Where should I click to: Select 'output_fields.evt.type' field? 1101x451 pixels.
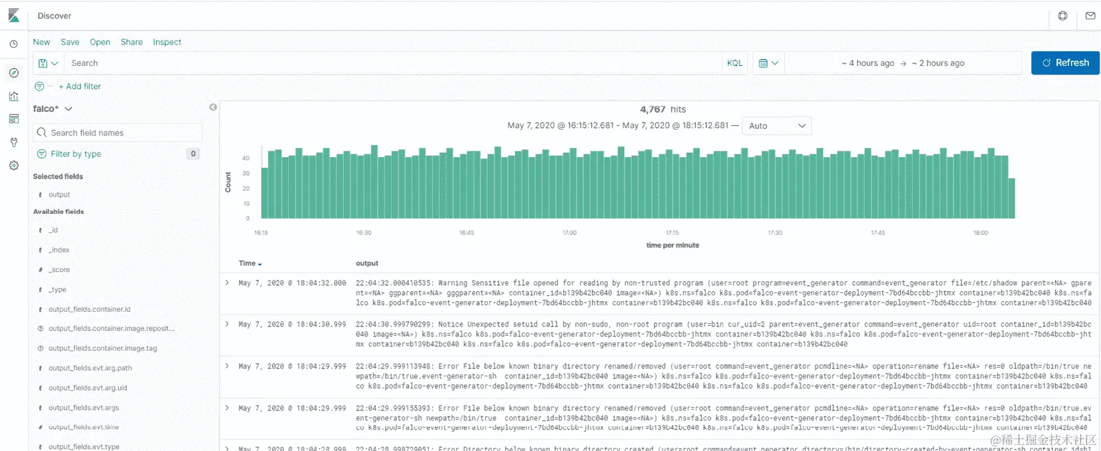[84, 446]
